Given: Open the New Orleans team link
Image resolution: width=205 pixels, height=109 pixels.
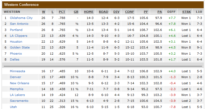Looking at the screenshot, I should (20, 83).
